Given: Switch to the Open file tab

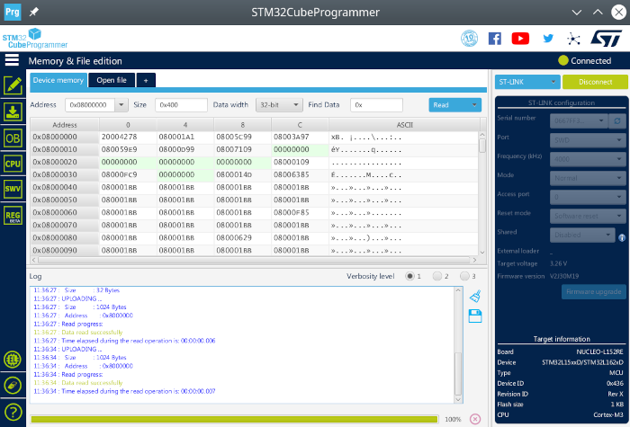Looking at the screenshot, I should [x=112, y=80].
